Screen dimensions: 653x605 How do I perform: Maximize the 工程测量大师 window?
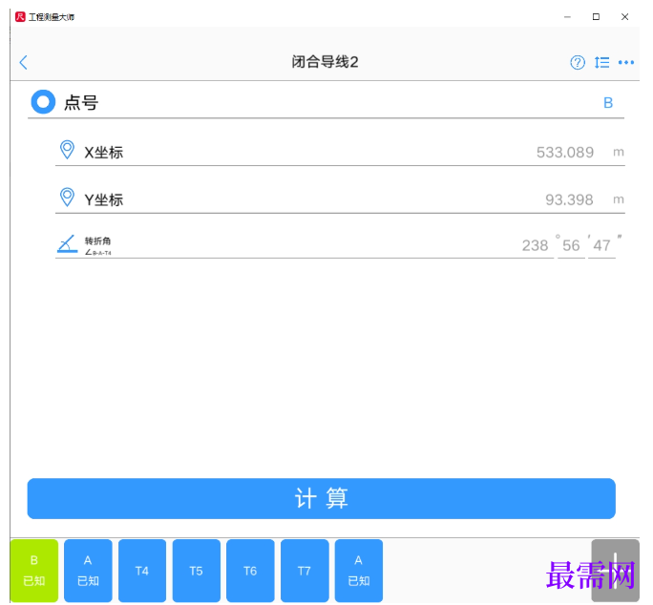596,16
